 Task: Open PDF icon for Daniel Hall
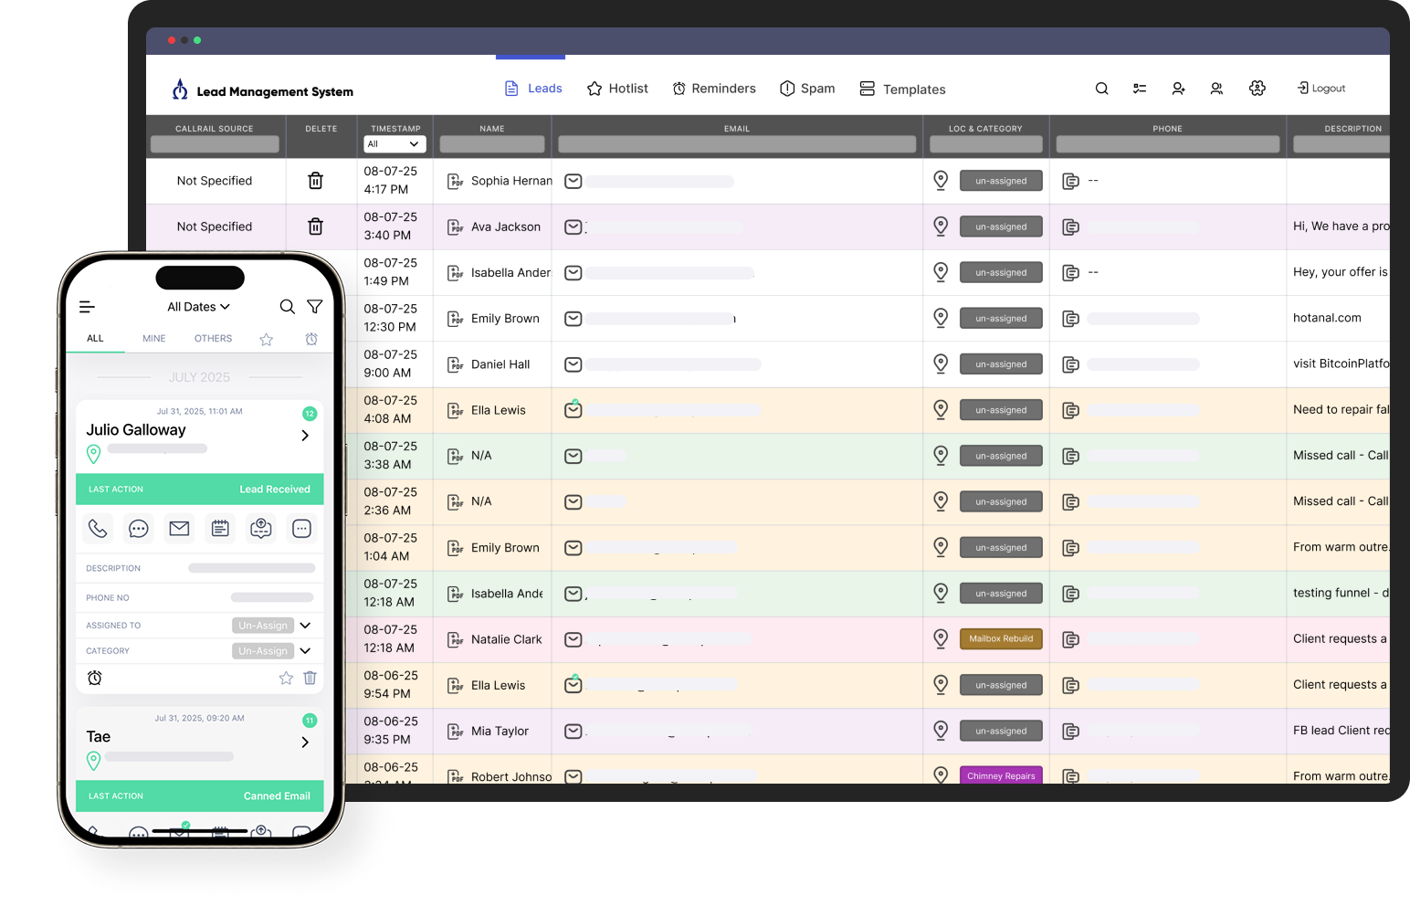point(455,364)
